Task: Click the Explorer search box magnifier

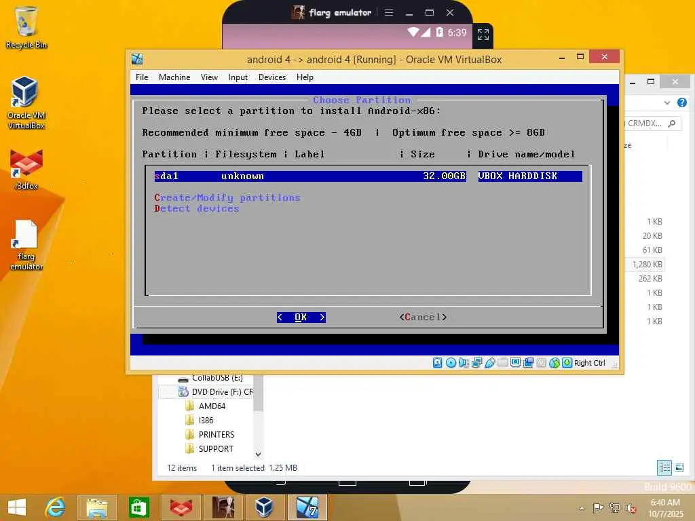Action: pyautogui.click(x=672, y=123)
